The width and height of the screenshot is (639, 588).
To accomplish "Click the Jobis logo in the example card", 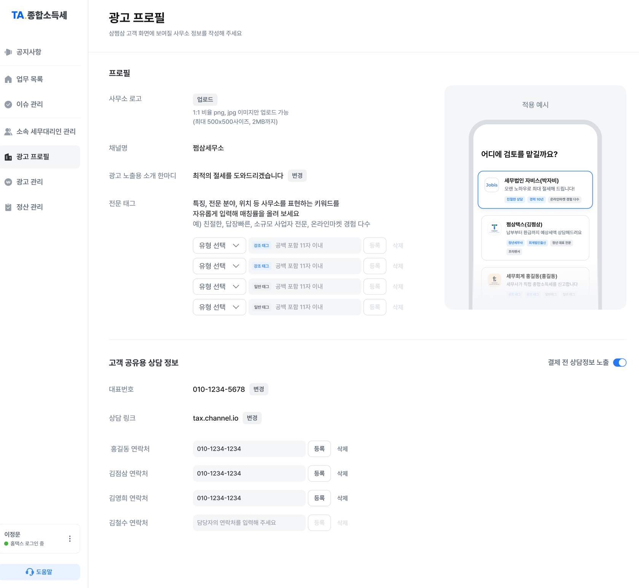I will [492, 185].
